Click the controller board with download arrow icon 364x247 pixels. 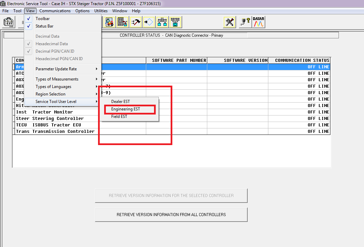coord(122,22)
